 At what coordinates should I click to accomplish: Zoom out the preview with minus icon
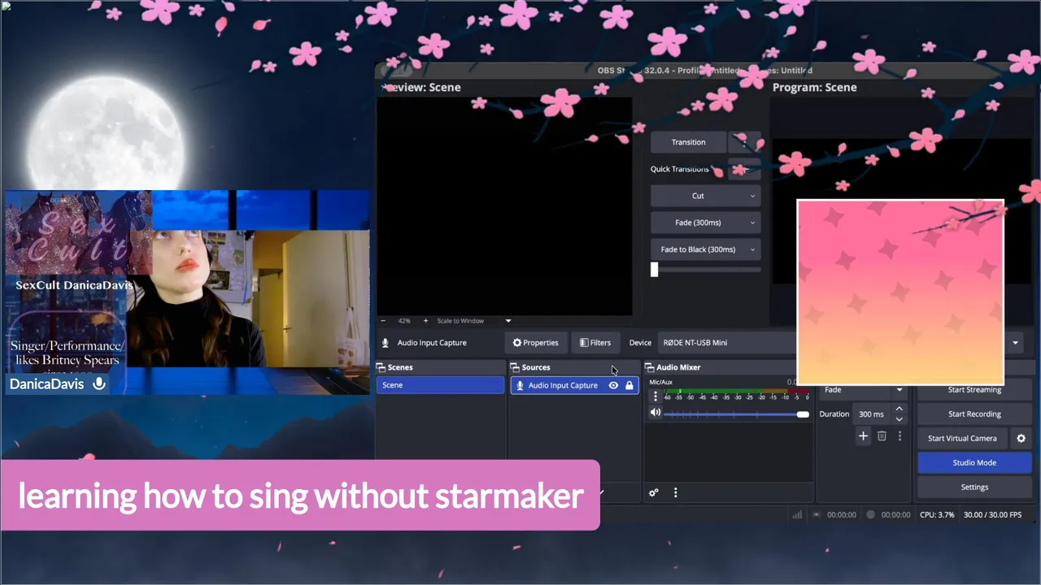click(383, 321)
